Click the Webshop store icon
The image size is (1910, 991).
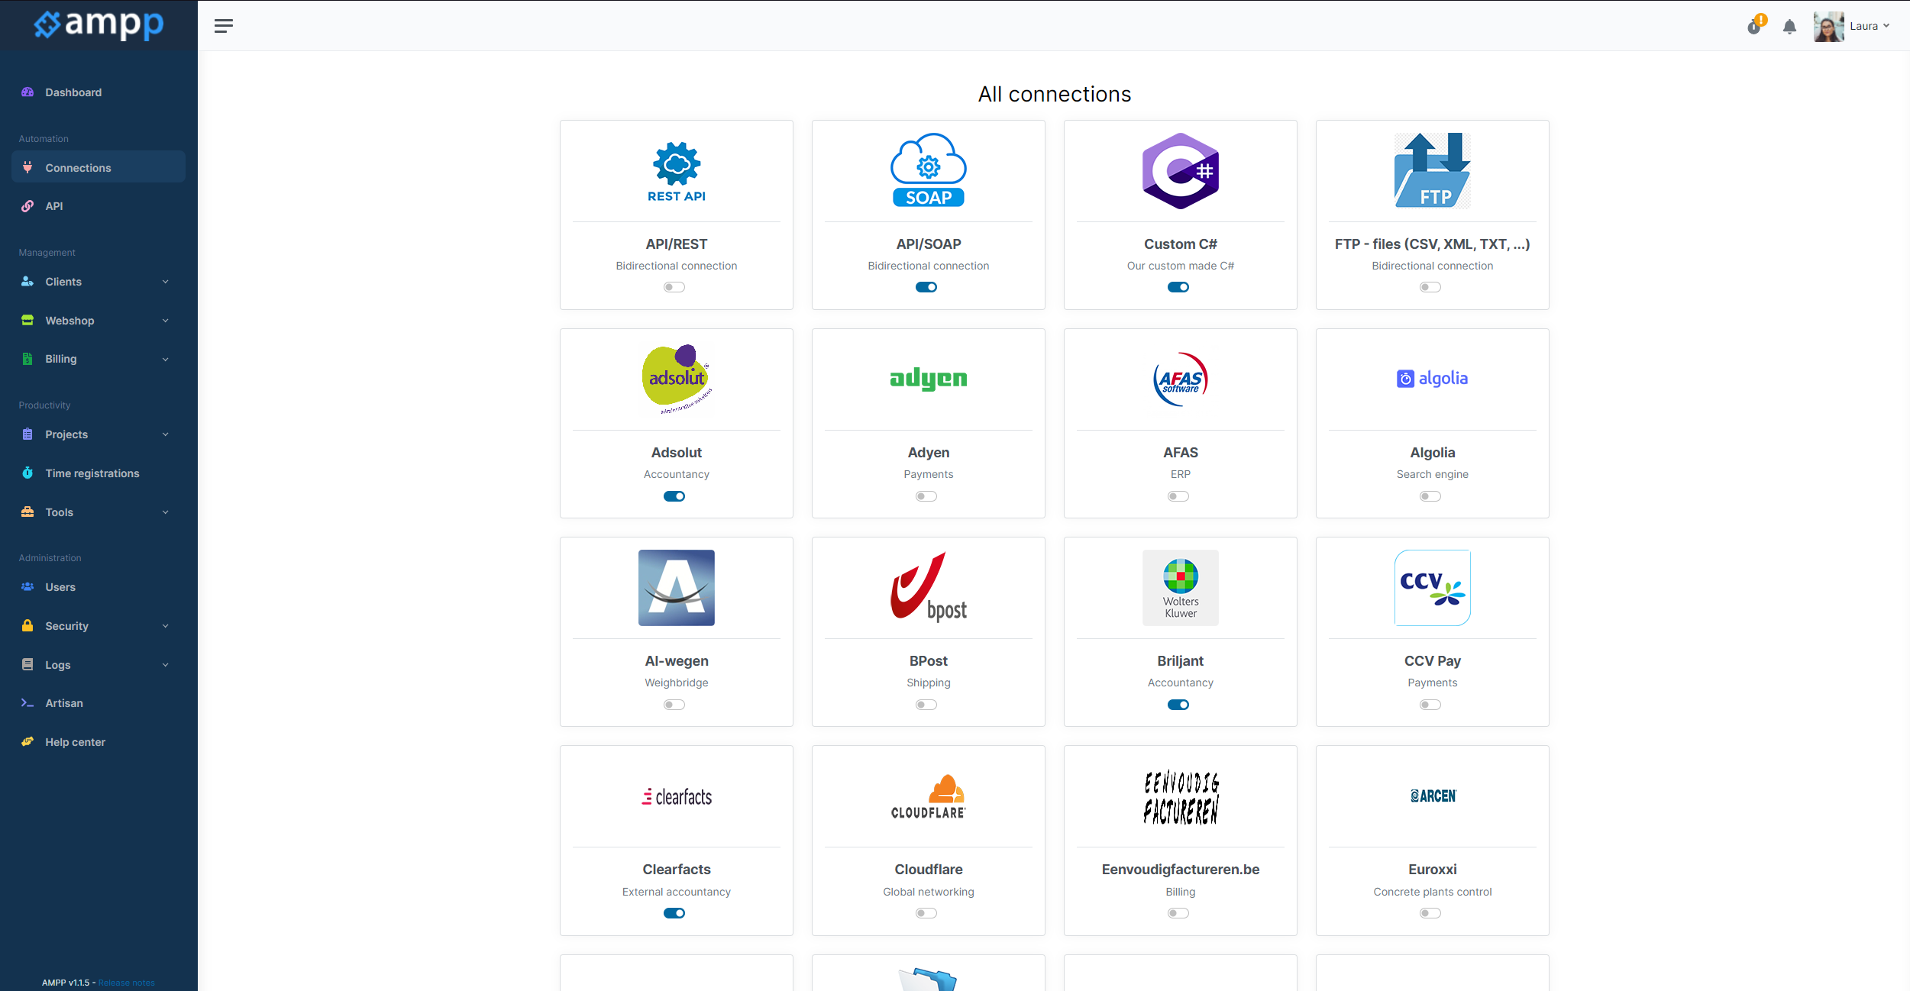point(27,320)
